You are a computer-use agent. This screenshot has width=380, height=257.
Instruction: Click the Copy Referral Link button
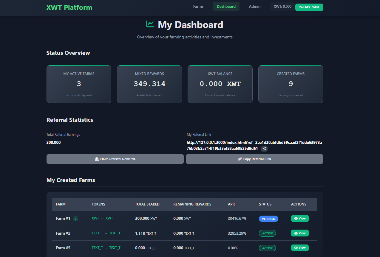click(x=254, y=159)
